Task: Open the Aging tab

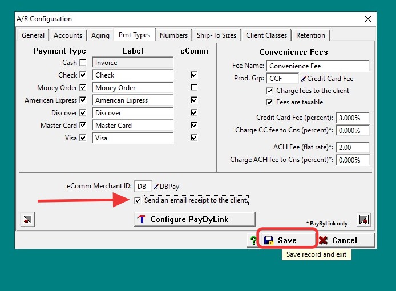Action: [x=100, y=35]
